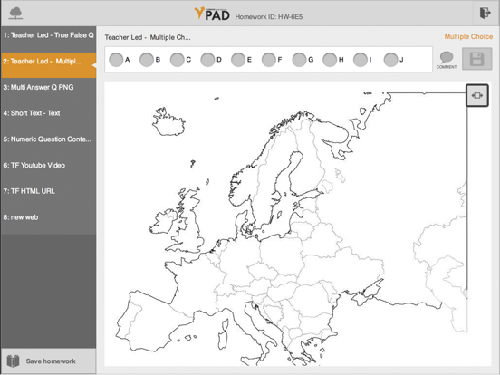Choose answer option F
Screen dimensions: 500x375
point(268,60)
